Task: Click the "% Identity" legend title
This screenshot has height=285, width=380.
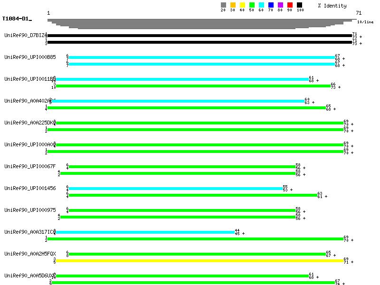Action: [x=332, y=6]
